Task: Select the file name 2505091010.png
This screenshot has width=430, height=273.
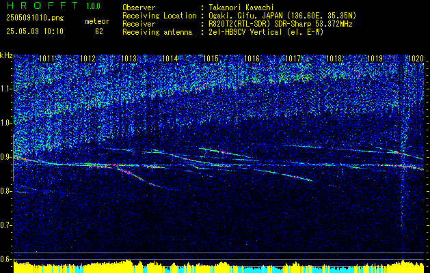Action: click(x=35, y=18)
